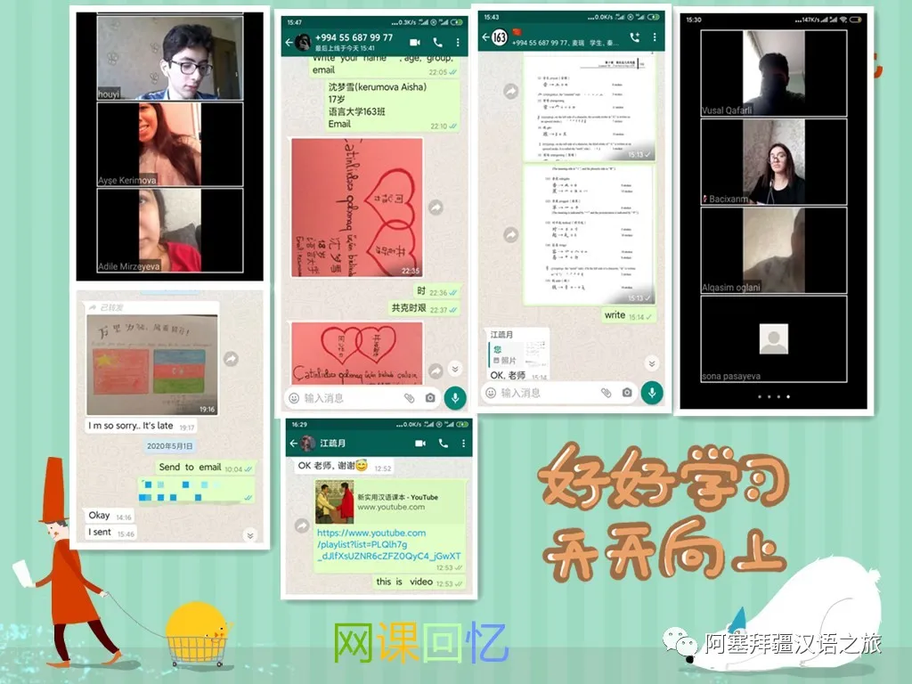Select Alqasim oglani's video tile
The image size is (912, 684).
[x=774, y=250]
